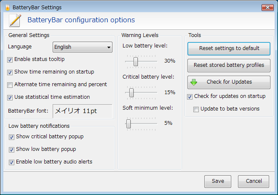278x195 pixels.
Task: Toggle Enable status tooltip checkbox
Action: point(10,60)
